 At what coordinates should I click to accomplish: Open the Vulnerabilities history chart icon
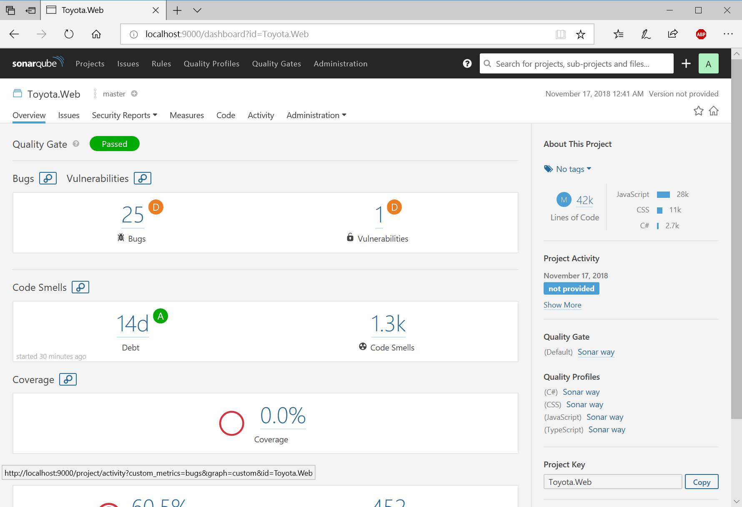[143, 178]
